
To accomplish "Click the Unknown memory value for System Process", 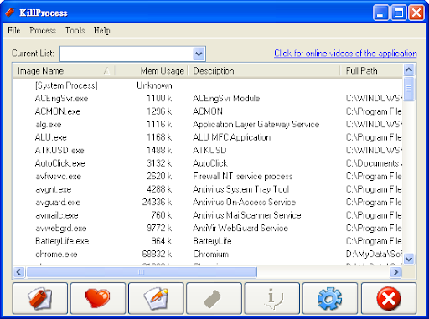I will coord(154,85).
